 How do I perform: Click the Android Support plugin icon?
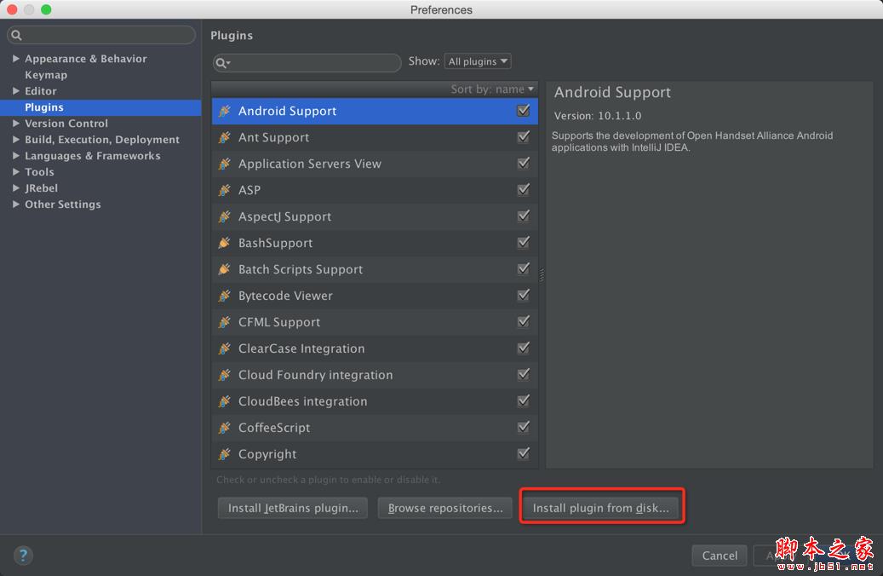(225, 111)
